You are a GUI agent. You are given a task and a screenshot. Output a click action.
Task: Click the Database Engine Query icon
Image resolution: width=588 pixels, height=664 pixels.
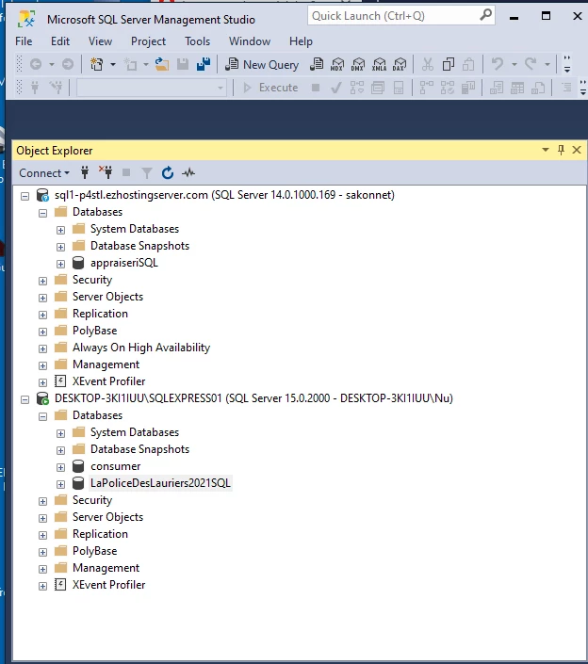pyautogui.click(x=317, y=64)
